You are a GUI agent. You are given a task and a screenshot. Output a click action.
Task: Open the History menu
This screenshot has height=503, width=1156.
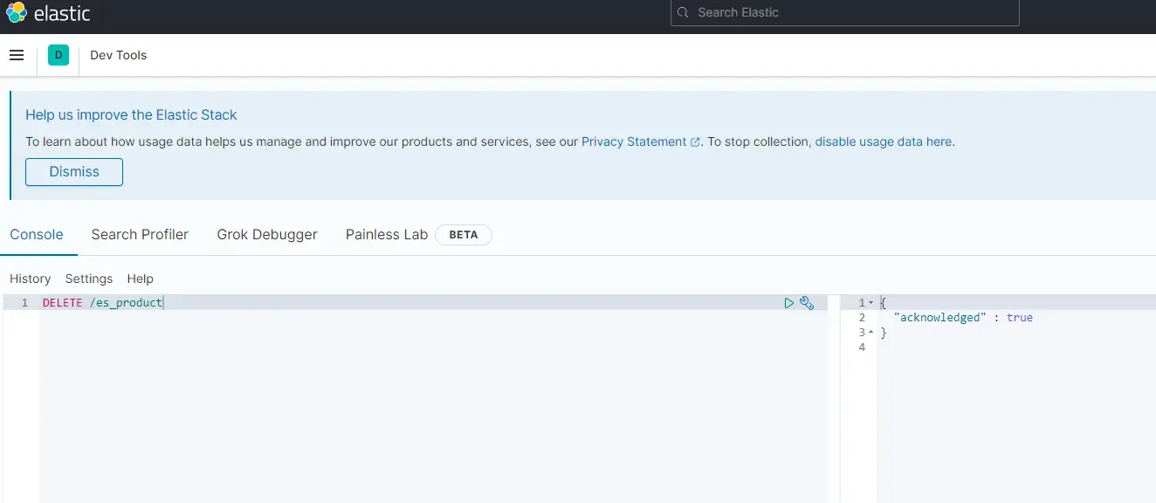[x=30, y=279]
